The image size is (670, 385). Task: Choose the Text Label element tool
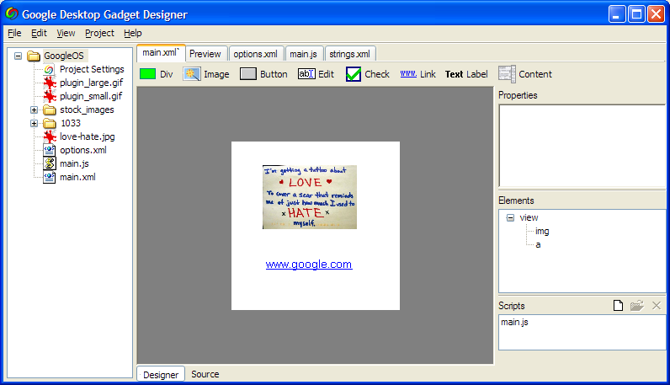coord(466,74)
